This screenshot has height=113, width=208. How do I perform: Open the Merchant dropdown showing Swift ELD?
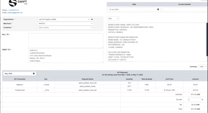(x=65, y=24)
